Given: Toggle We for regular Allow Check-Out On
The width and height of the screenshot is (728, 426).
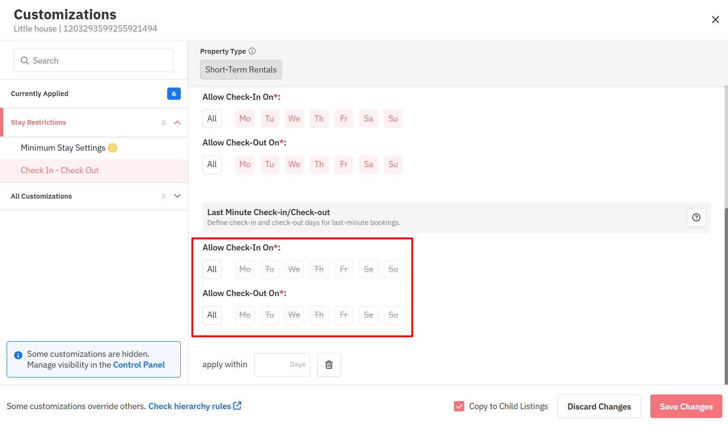Looking at the screenshot, I should pyautogui.click(x=294, y=164).
